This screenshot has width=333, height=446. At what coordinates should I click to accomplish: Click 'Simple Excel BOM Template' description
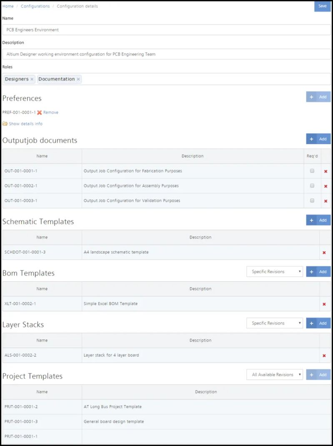pos(110,303)
